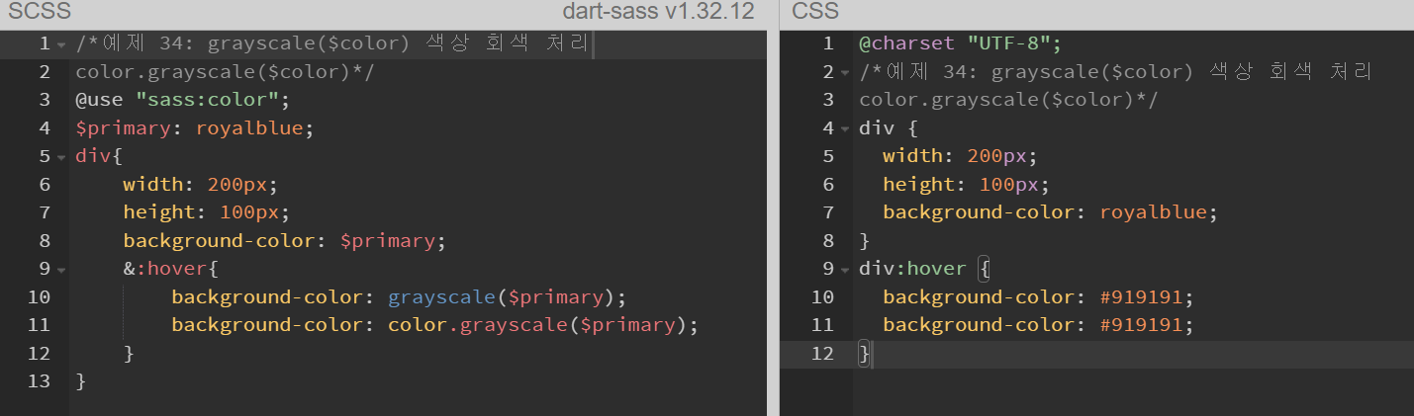Open the dart-sass v1.32.12 version label

click(x=657, y=12)
